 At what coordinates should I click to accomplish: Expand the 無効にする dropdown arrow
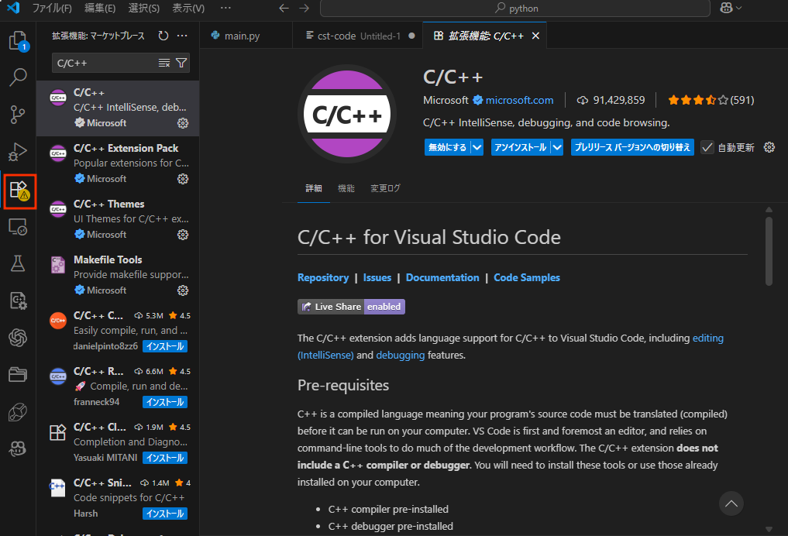pyautogui.click(x=477, y=147)
